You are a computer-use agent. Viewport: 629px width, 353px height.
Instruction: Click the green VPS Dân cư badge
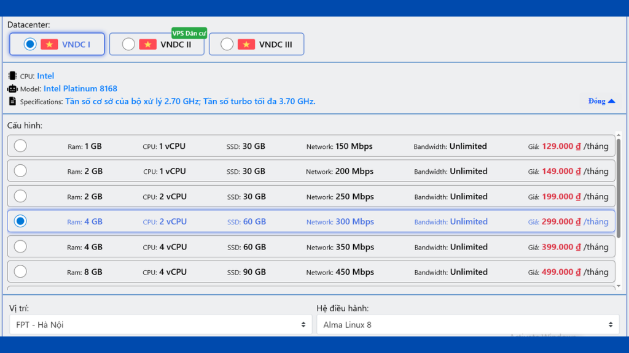(x=189, y=33)
